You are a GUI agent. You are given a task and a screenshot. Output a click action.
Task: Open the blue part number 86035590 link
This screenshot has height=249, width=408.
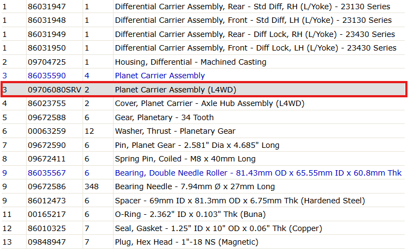pos(47,76)
